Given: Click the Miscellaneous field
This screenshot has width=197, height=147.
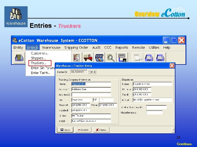Looking at the screenshot, I should click(154, 112).
